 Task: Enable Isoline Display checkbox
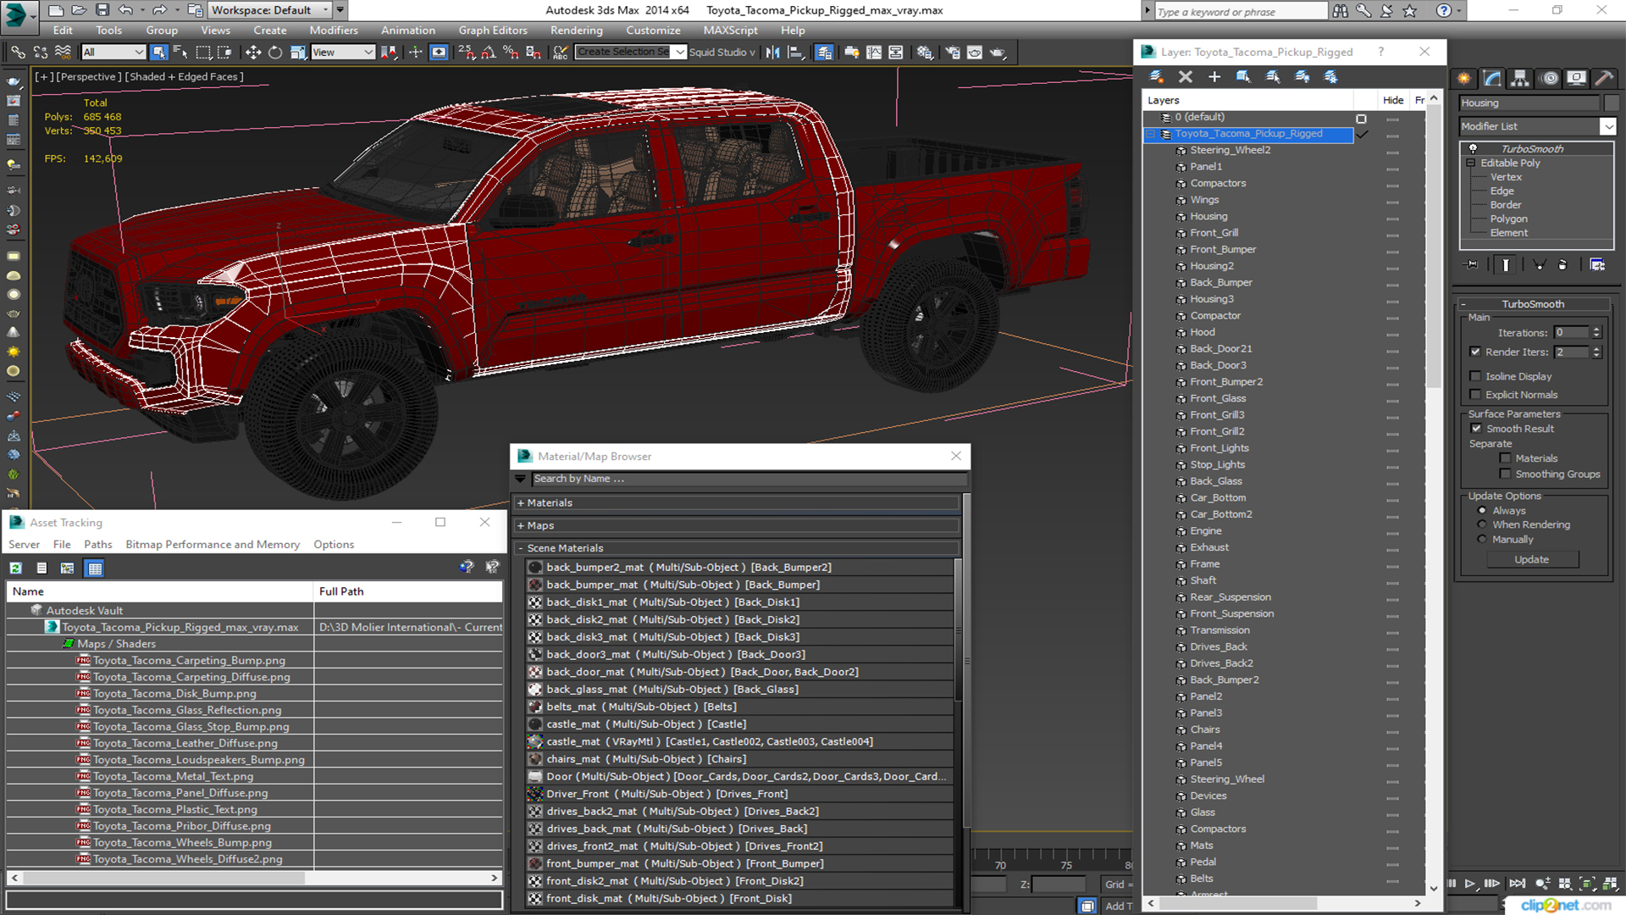click(x=1476, y=376)
